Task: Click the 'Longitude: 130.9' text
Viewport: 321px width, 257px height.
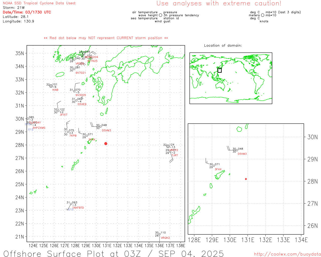Action: tap(18, 21)
